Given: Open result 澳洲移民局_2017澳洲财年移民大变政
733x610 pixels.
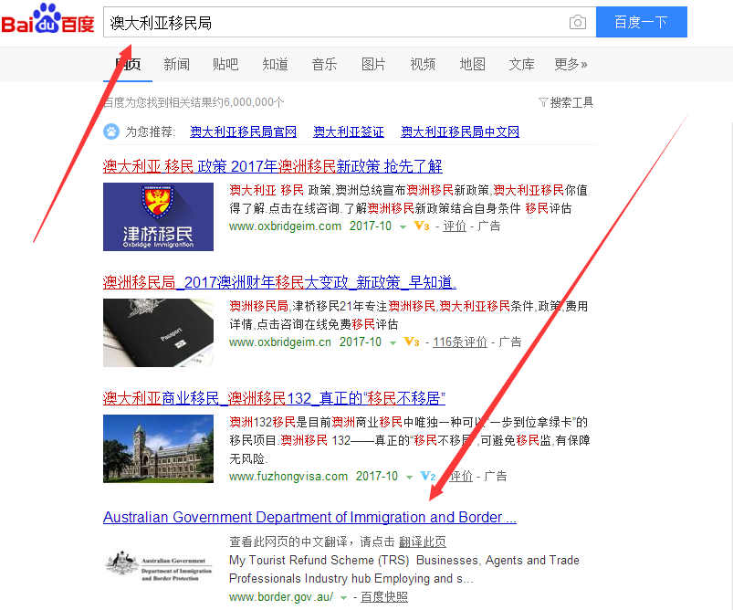Looking at the screenshot, I should [279, 282].
